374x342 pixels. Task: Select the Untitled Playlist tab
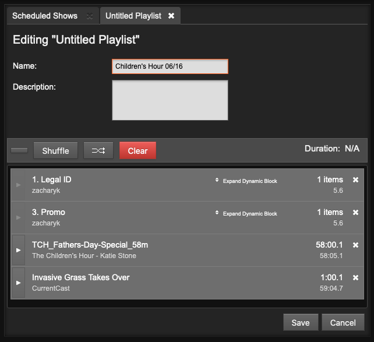tap(133, 16)
